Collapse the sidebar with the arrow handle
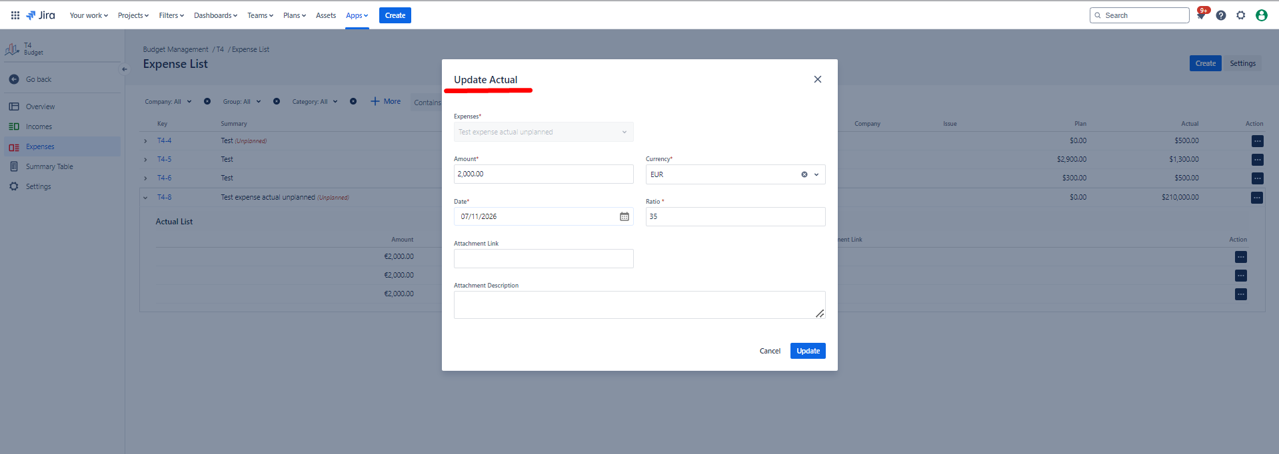 pyautogui.click(x=124, y=69)
